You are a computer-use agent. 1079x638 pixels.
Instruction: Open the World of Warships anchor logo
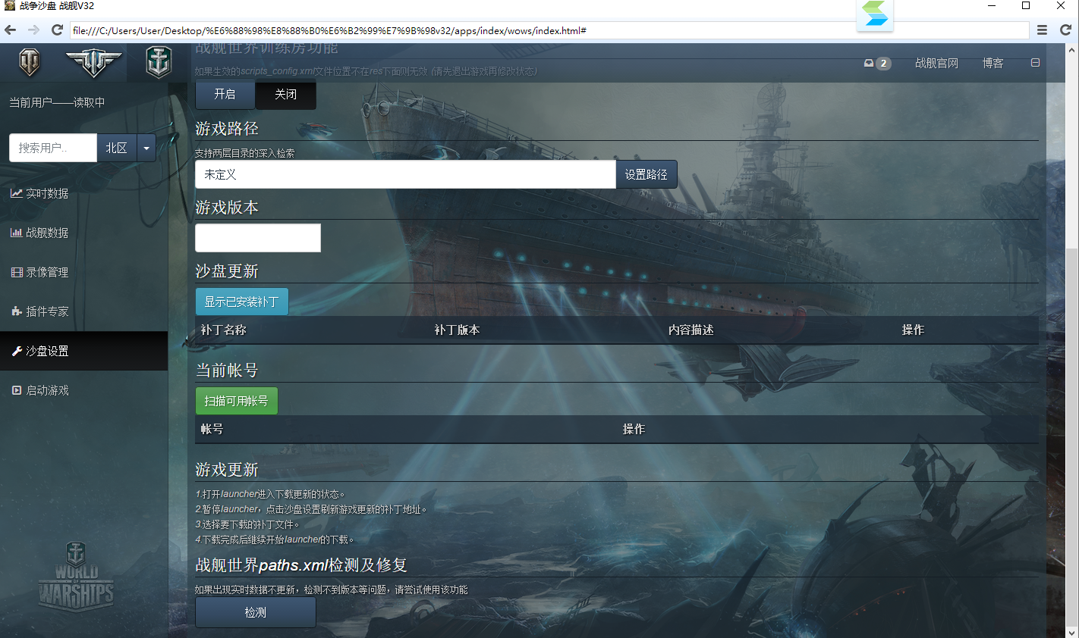point(159,62)
